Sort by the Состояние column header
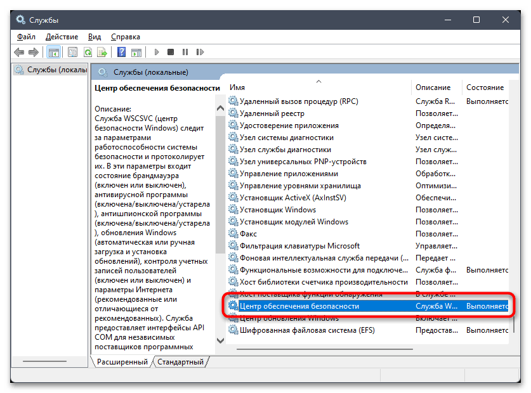 [x=485, y=87]
